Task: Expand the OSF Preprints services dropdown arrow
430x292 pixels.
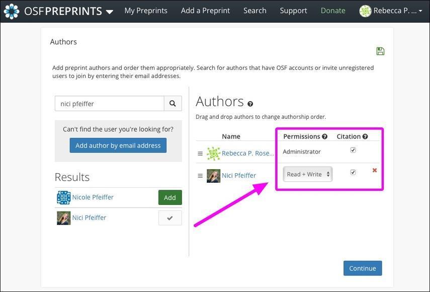Action: (110, 12)
